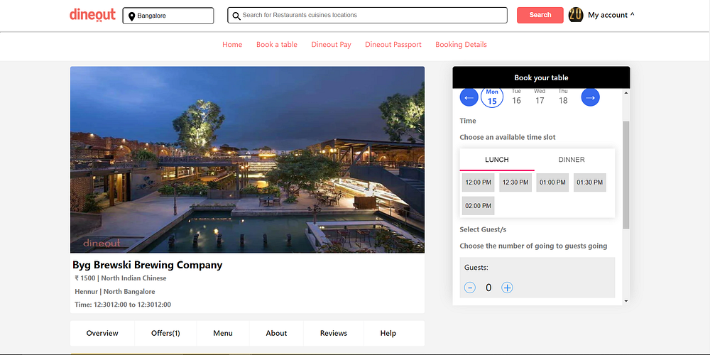Click the Book your table header
The height and width of the screenshot is (355, 710).
[x=541, y=77]
